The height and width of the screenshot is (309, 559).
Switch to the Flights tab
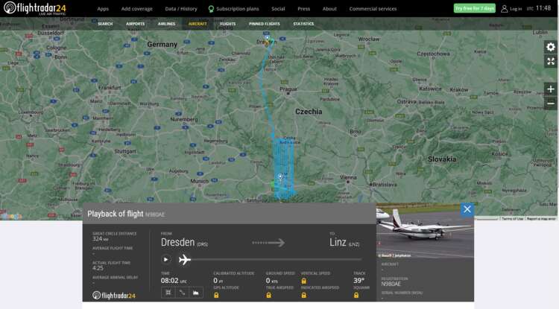(x=228, y=24)
